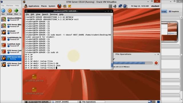This screenshot has height=103, width=183.
Task: Click the Snapshots button in VirtualBox Manager
Action: coord(174,11)
